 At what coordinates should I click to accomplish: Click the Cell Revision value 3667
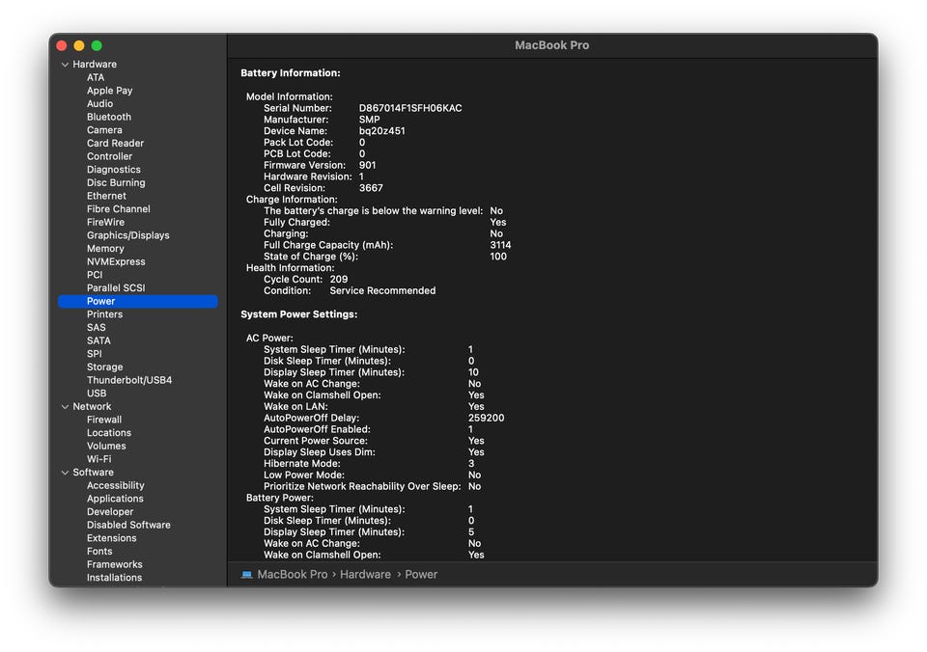pyautogui.click(x=371, y=188)
